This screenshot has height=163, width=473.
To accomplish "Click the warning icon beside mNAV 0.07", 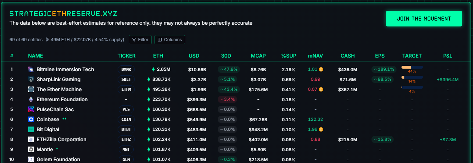I will [x=321, y=89].
